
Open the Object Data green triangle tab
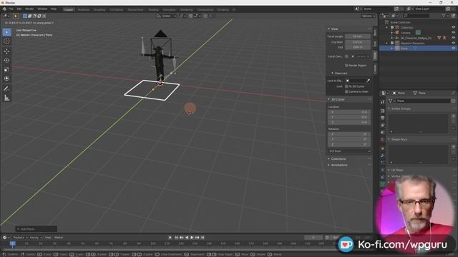click(383, 184)
